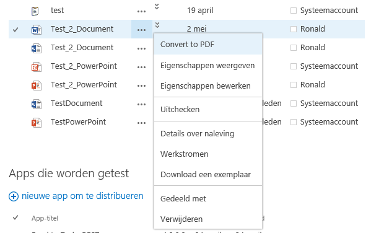This screenshot has width=384, height=233.
Task: Click Word icon of highlighted Test_2_Document row
Action: point(37,30)
